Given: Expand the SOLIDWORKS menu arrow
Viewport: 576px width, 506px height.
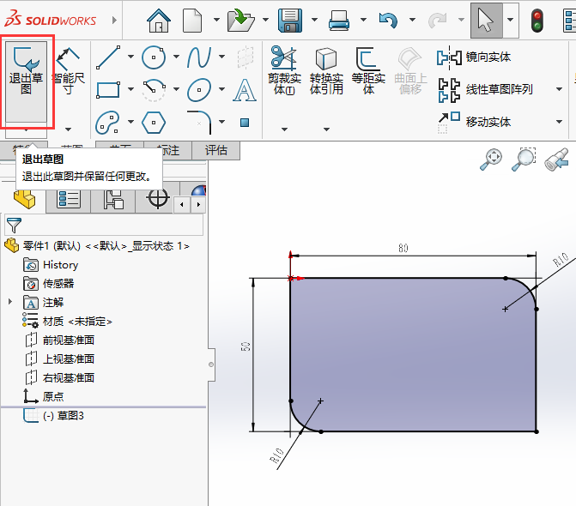Looking at the screenshot, I should (114, 20).
